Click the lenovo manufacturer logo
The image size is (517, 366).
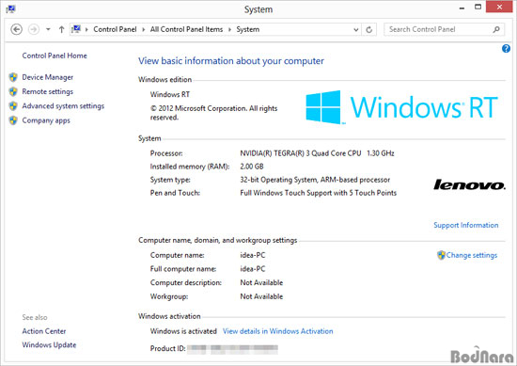(x=469, y=184)
